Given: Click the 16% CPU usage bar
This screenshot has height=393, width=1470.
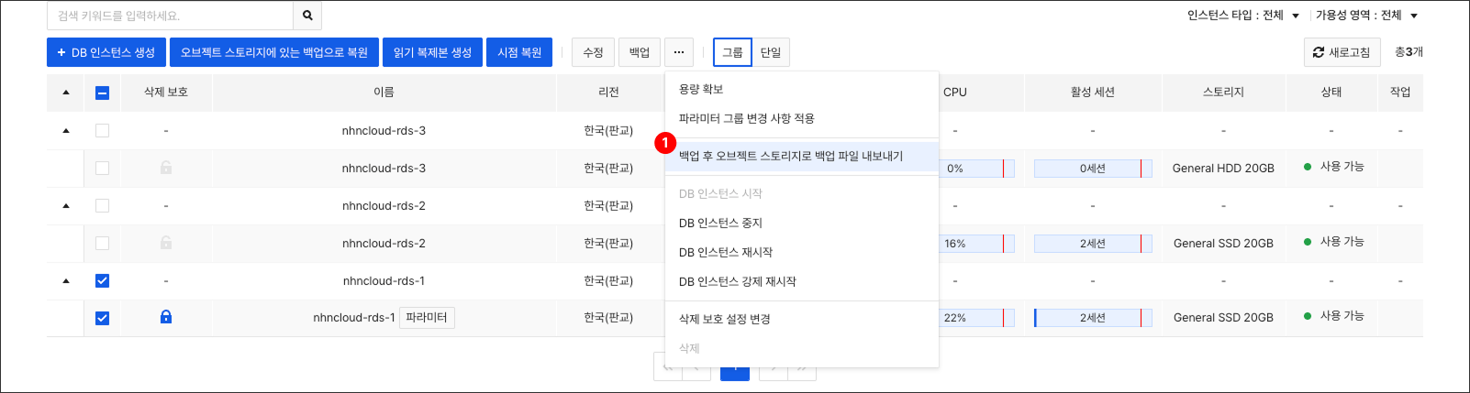Looking at the screenshot, I should [977, 244].
